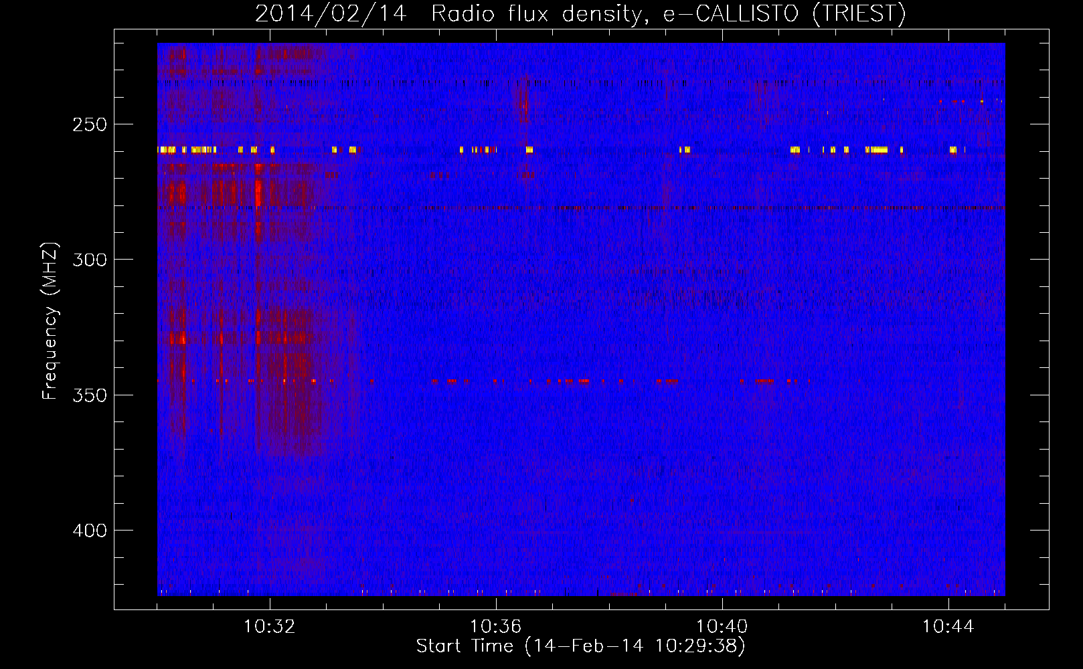Click the "Frequency (MHZ)" axis label
1083x669 pixels.
pos(50,320)
